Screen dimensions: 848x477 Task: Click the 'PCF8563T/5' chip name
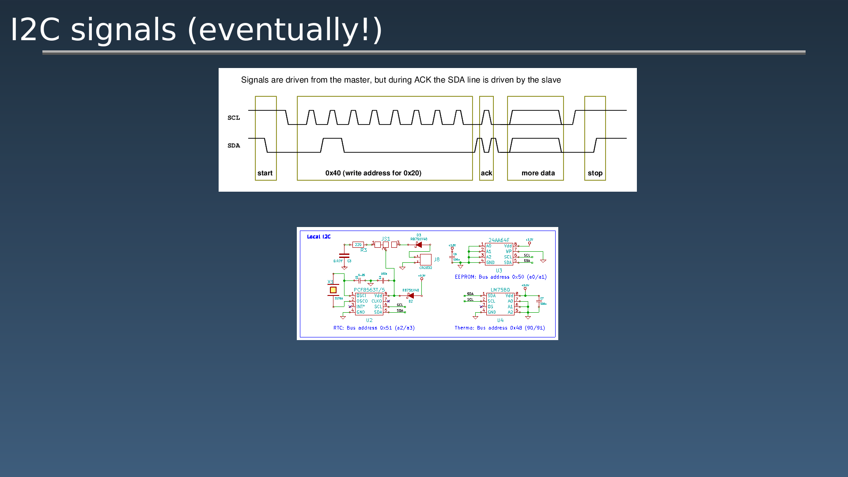[369, 290]
